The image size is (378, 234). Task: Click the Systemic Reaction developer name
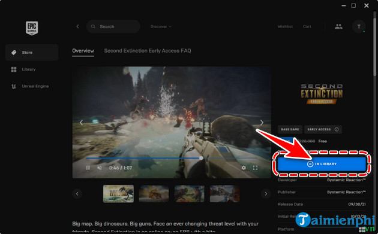point(346,180)
